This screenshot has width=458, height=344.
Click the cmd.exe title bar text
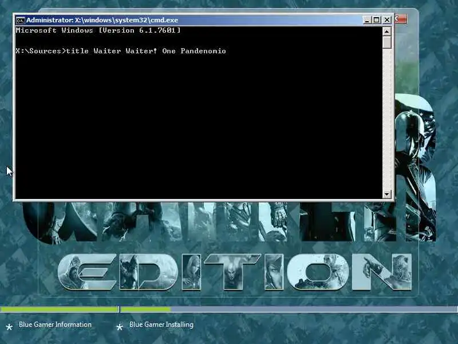coord(102,20)
